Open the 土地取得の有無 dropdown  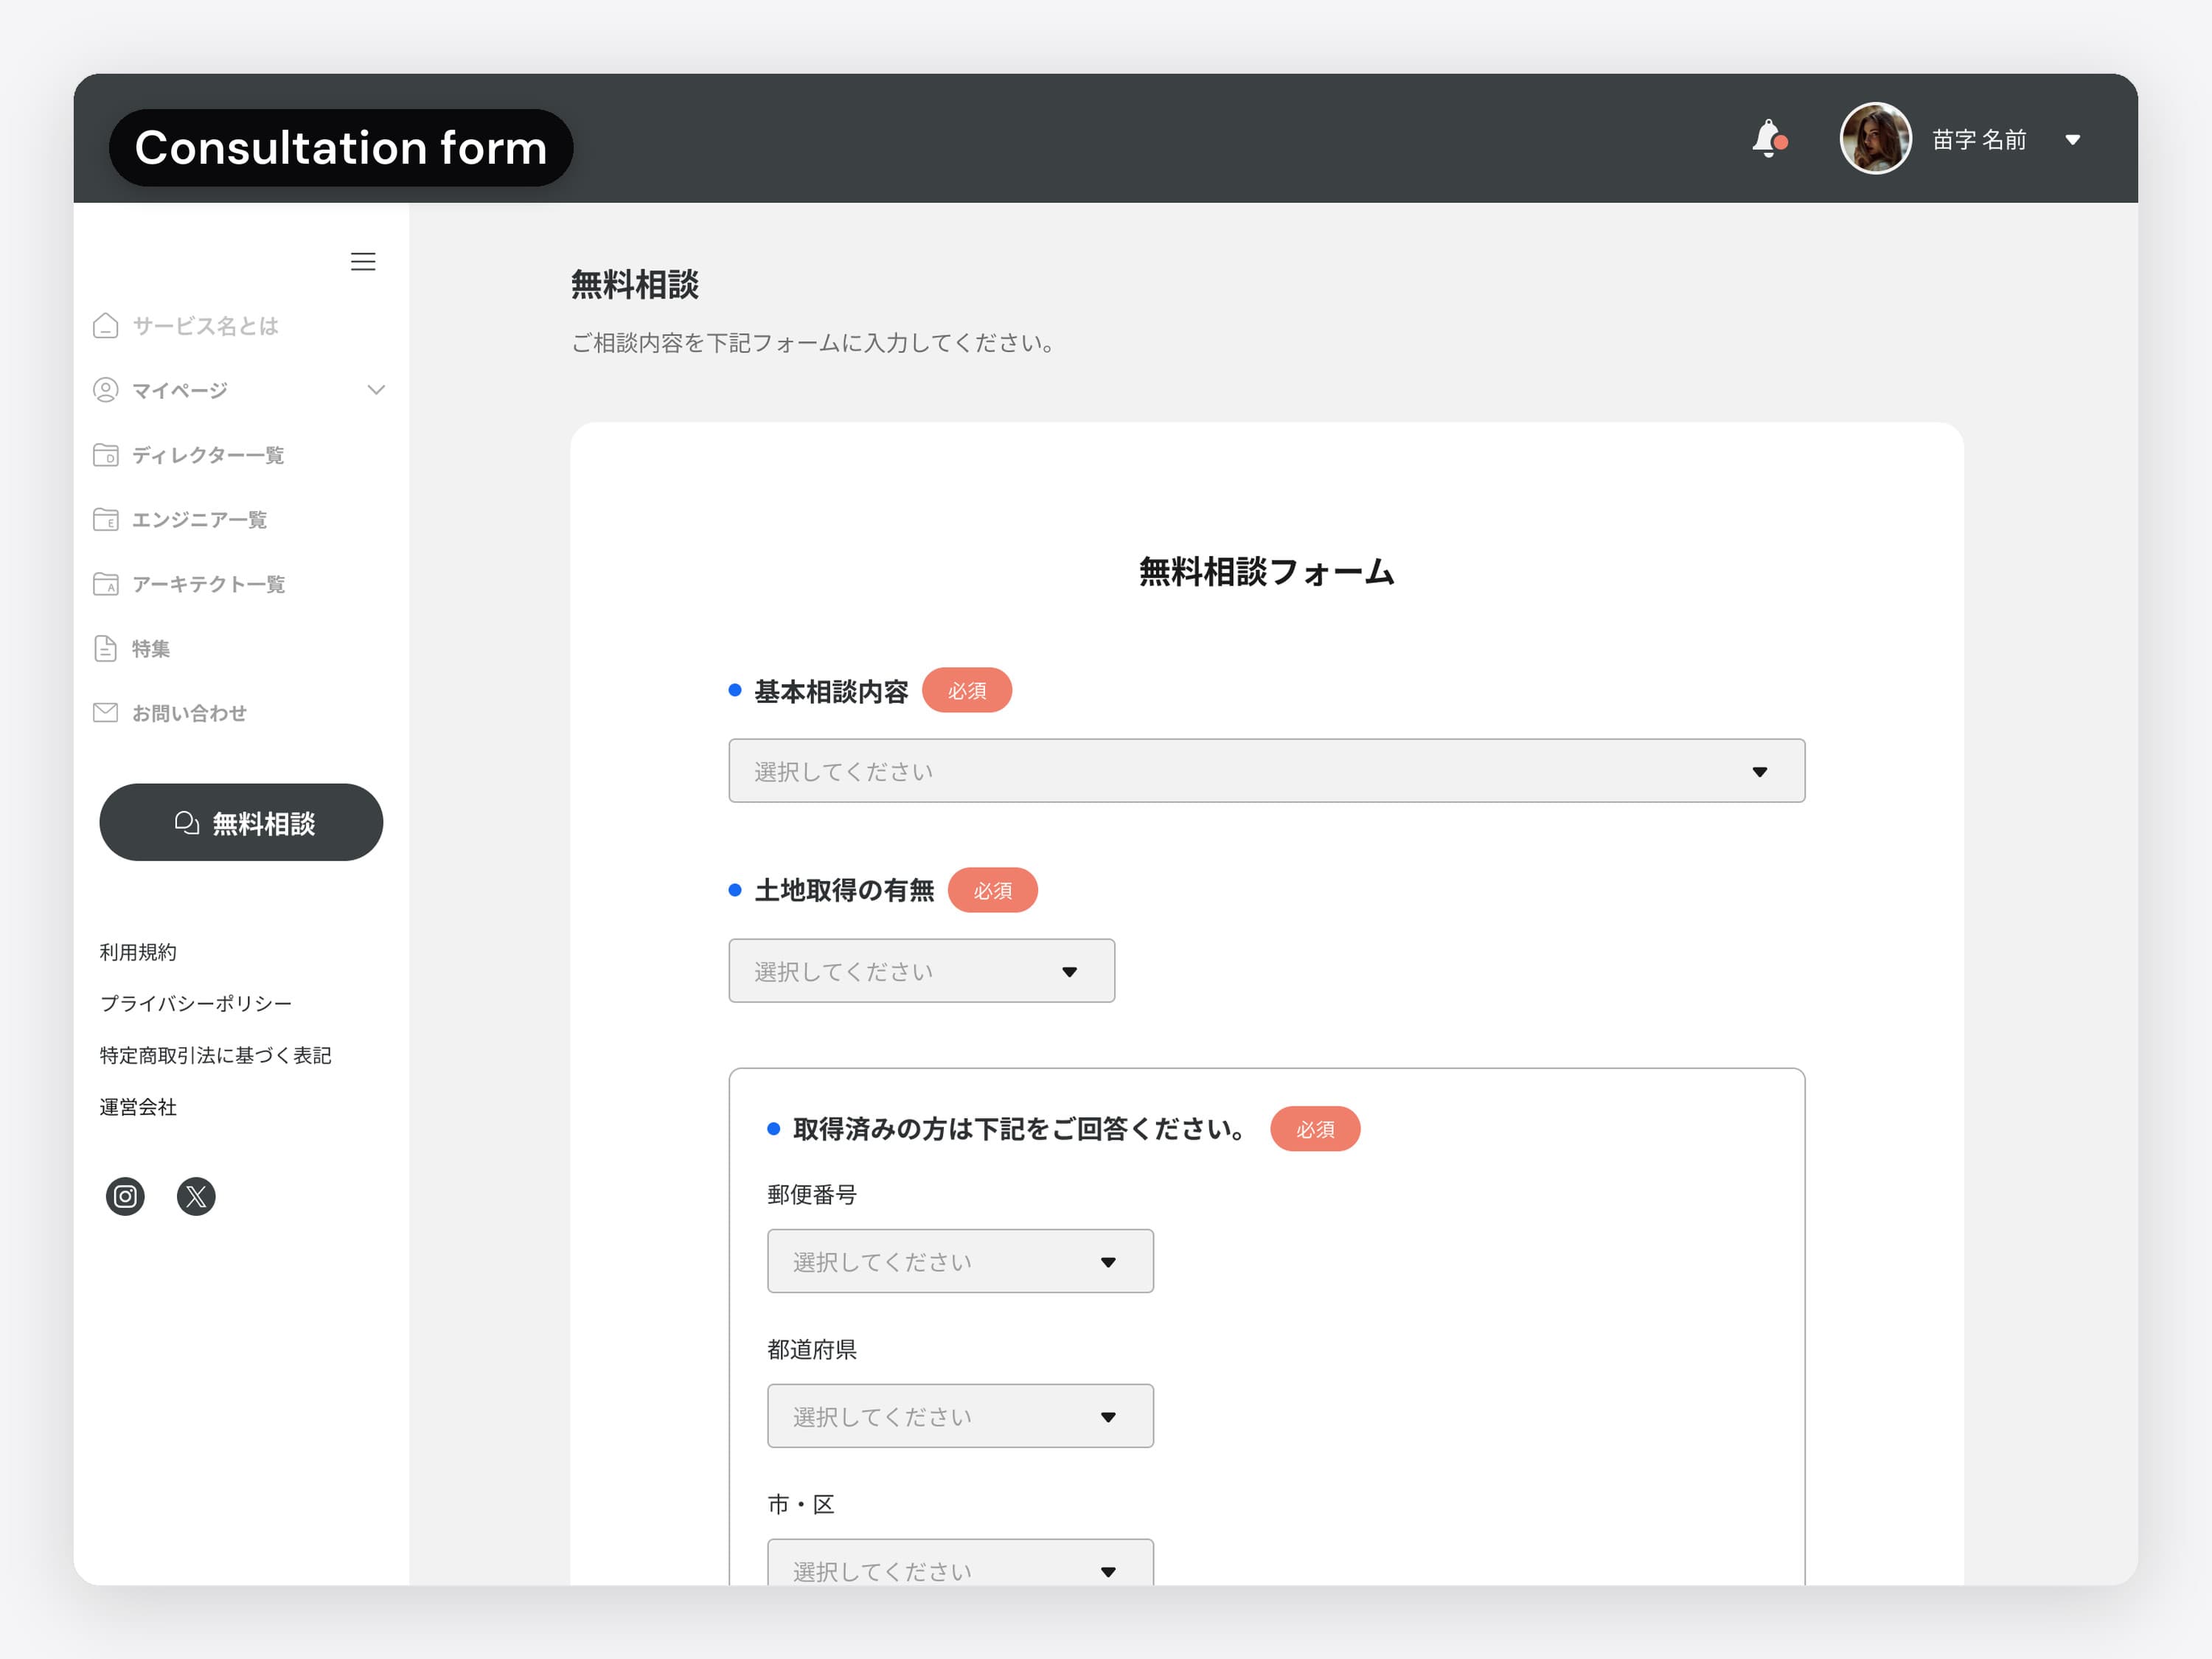point(921,971)
